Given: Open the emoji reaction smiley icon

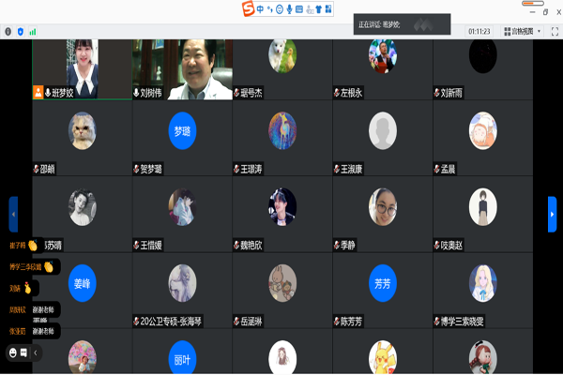Looking at the screenshot, I should pos(13,352).
